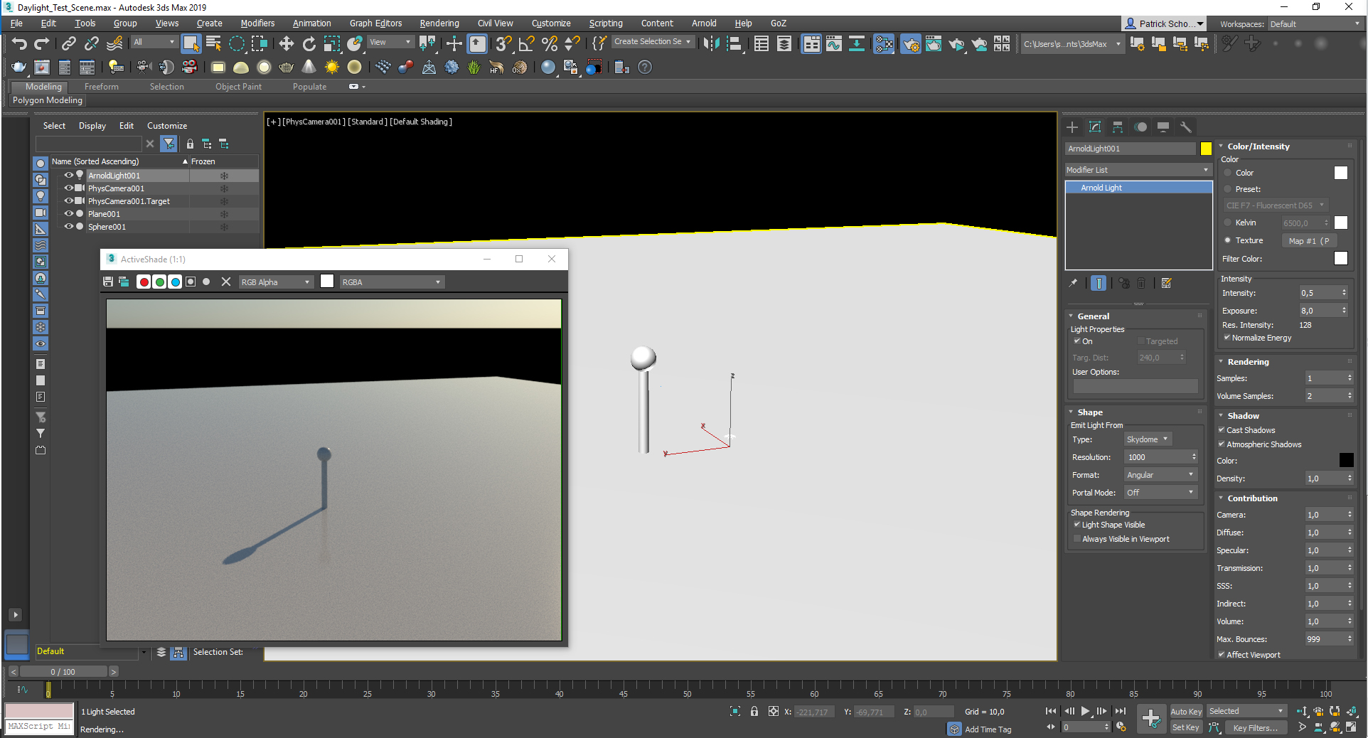Viewport: 1368px width, 738px height.
Task: Select the Select and Move tool
Action: pos(287,43)
